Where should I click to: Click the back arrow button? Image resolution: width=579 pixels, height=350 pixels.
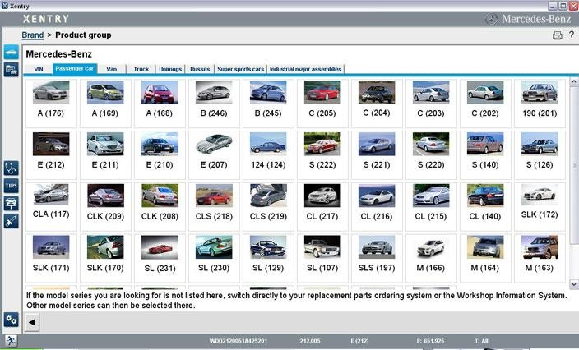coord(32,322)
